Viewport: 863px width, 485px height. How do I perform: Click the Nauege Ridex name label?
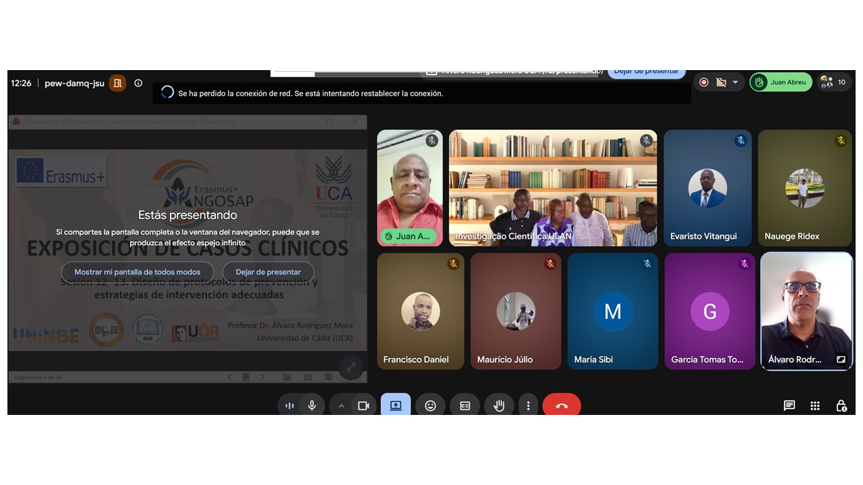point(792,236)
